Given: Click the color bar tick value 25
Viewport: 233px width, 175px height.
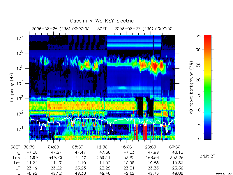Looking at the screenshot, I should point(198,65).
